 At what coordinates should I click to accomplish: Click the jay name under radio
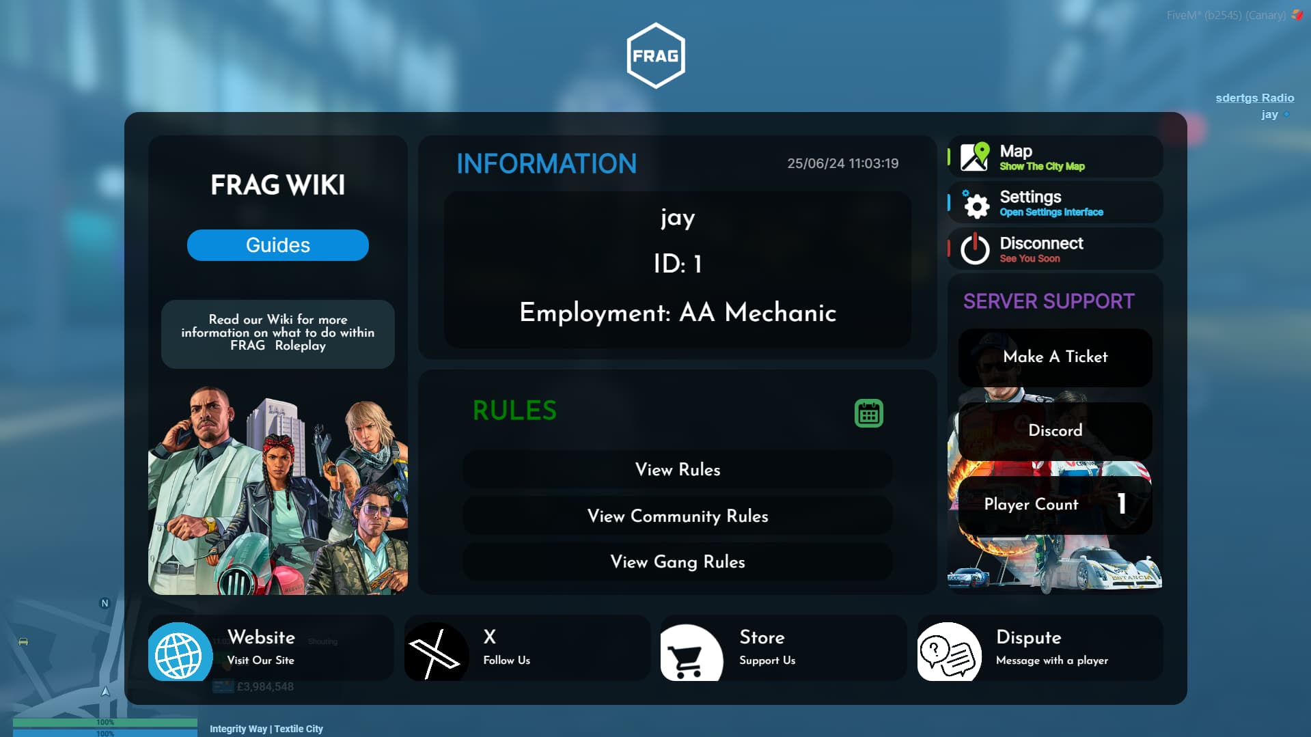1269,115
